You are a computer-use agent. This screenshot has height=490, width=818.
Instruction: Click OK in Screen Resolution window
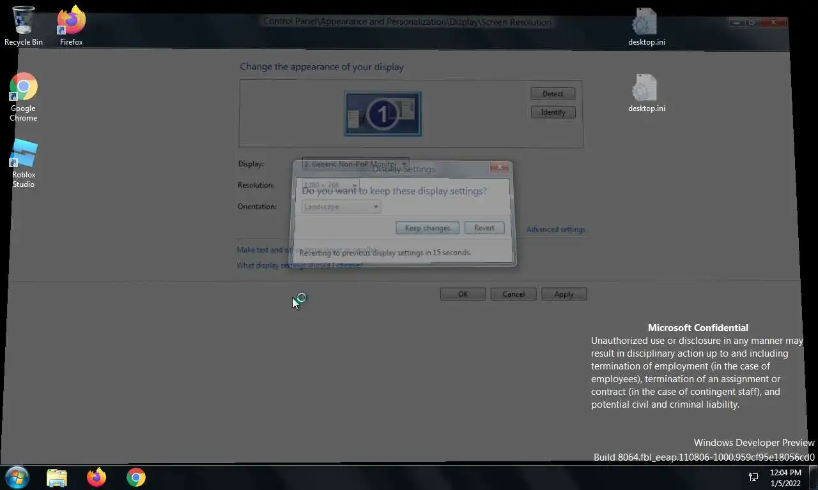click(x=463, y=294)
